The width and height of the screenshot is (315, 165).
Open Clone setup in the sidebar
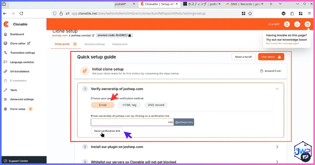click(18, 109)
